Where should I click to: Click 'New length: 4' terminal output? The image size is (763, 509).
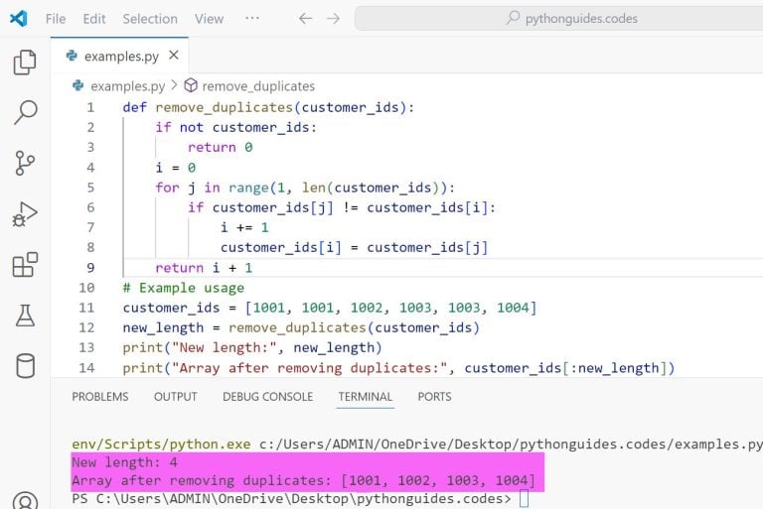pos(124,461)
